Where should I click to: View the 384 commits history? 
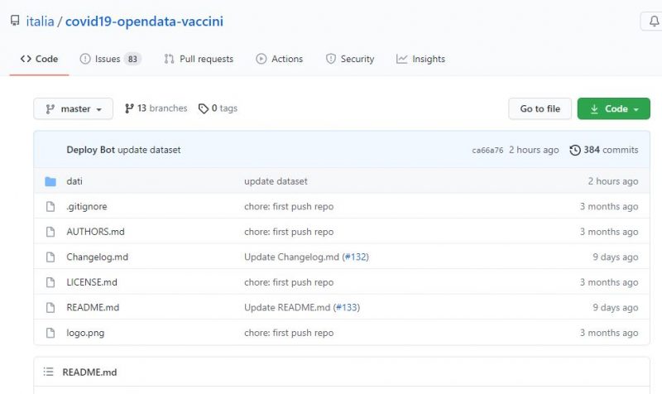click(x=611, y=150)
